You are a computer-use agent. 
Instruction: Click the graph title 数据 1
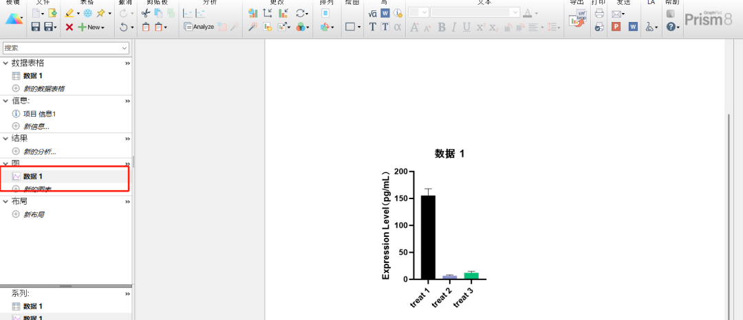[x=449, y=154]
